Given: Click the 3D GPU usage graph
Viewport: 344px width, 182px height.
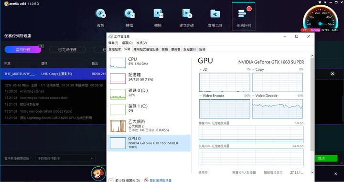Looking at the screenshot, I should coord(225,82).
